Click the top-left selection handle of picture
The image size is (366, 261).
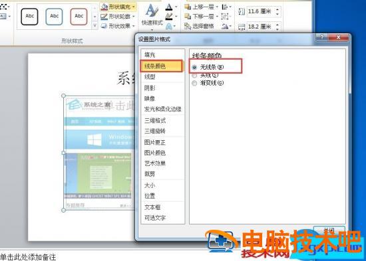[x=63, y=96]
